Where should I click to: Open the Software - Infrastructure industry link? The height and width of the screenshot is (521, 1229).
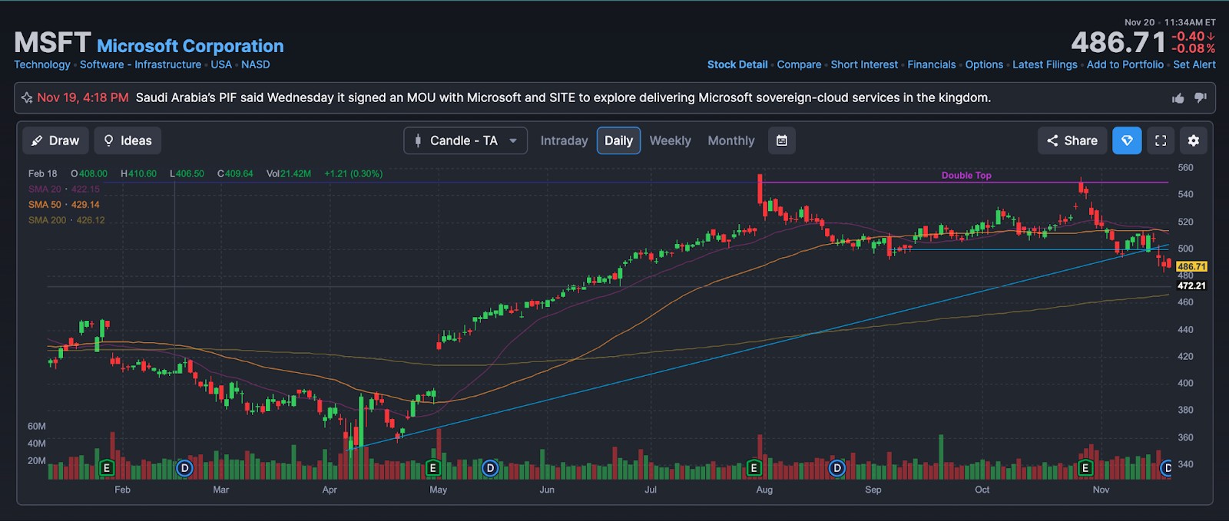(141, 64)
